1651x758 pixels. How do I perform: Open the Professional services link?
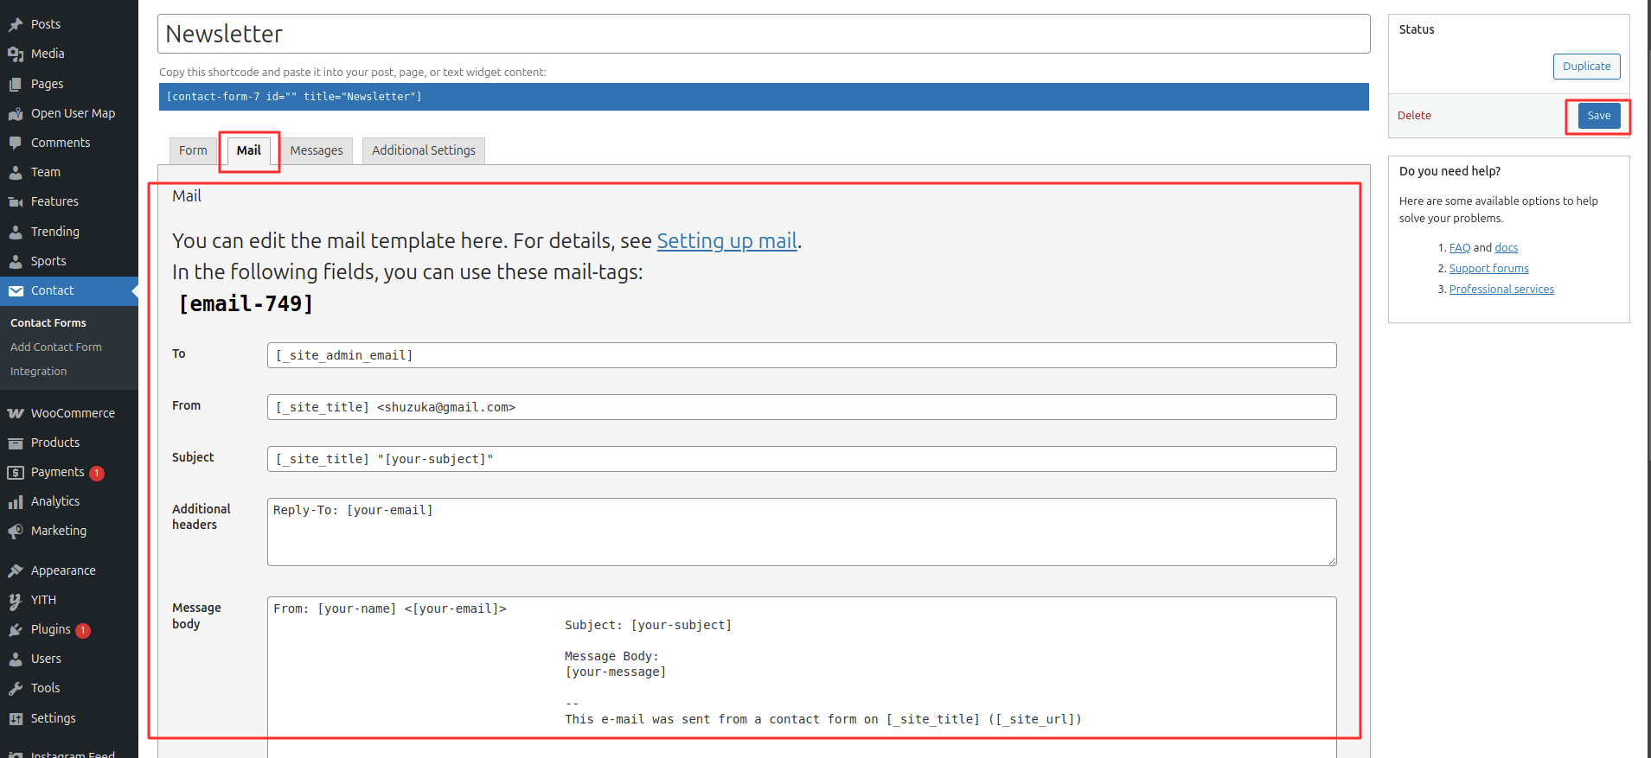[x=1501, y=289]
